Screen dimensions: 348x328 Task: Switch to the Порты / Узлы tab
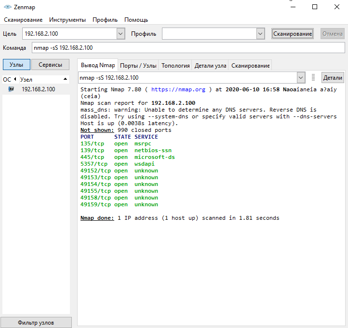[x=138, y=65]
